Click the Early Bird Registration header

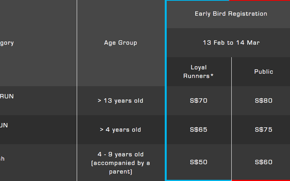click(231, 14)
